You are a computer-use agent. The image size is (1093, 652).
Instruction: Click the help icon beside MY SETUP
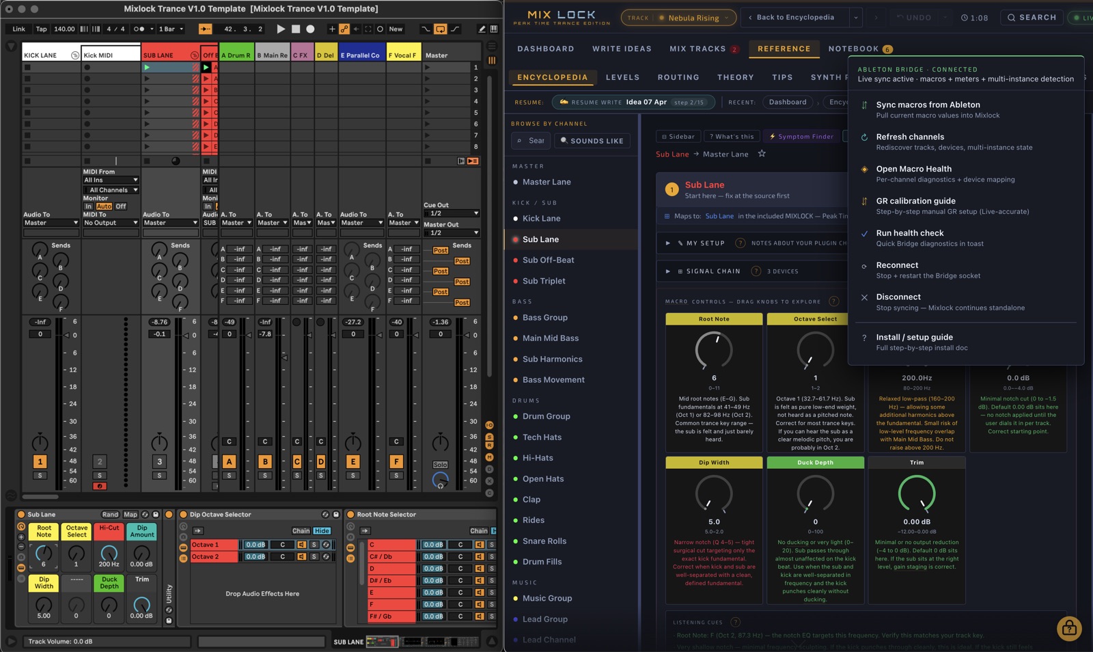[740, 243]
